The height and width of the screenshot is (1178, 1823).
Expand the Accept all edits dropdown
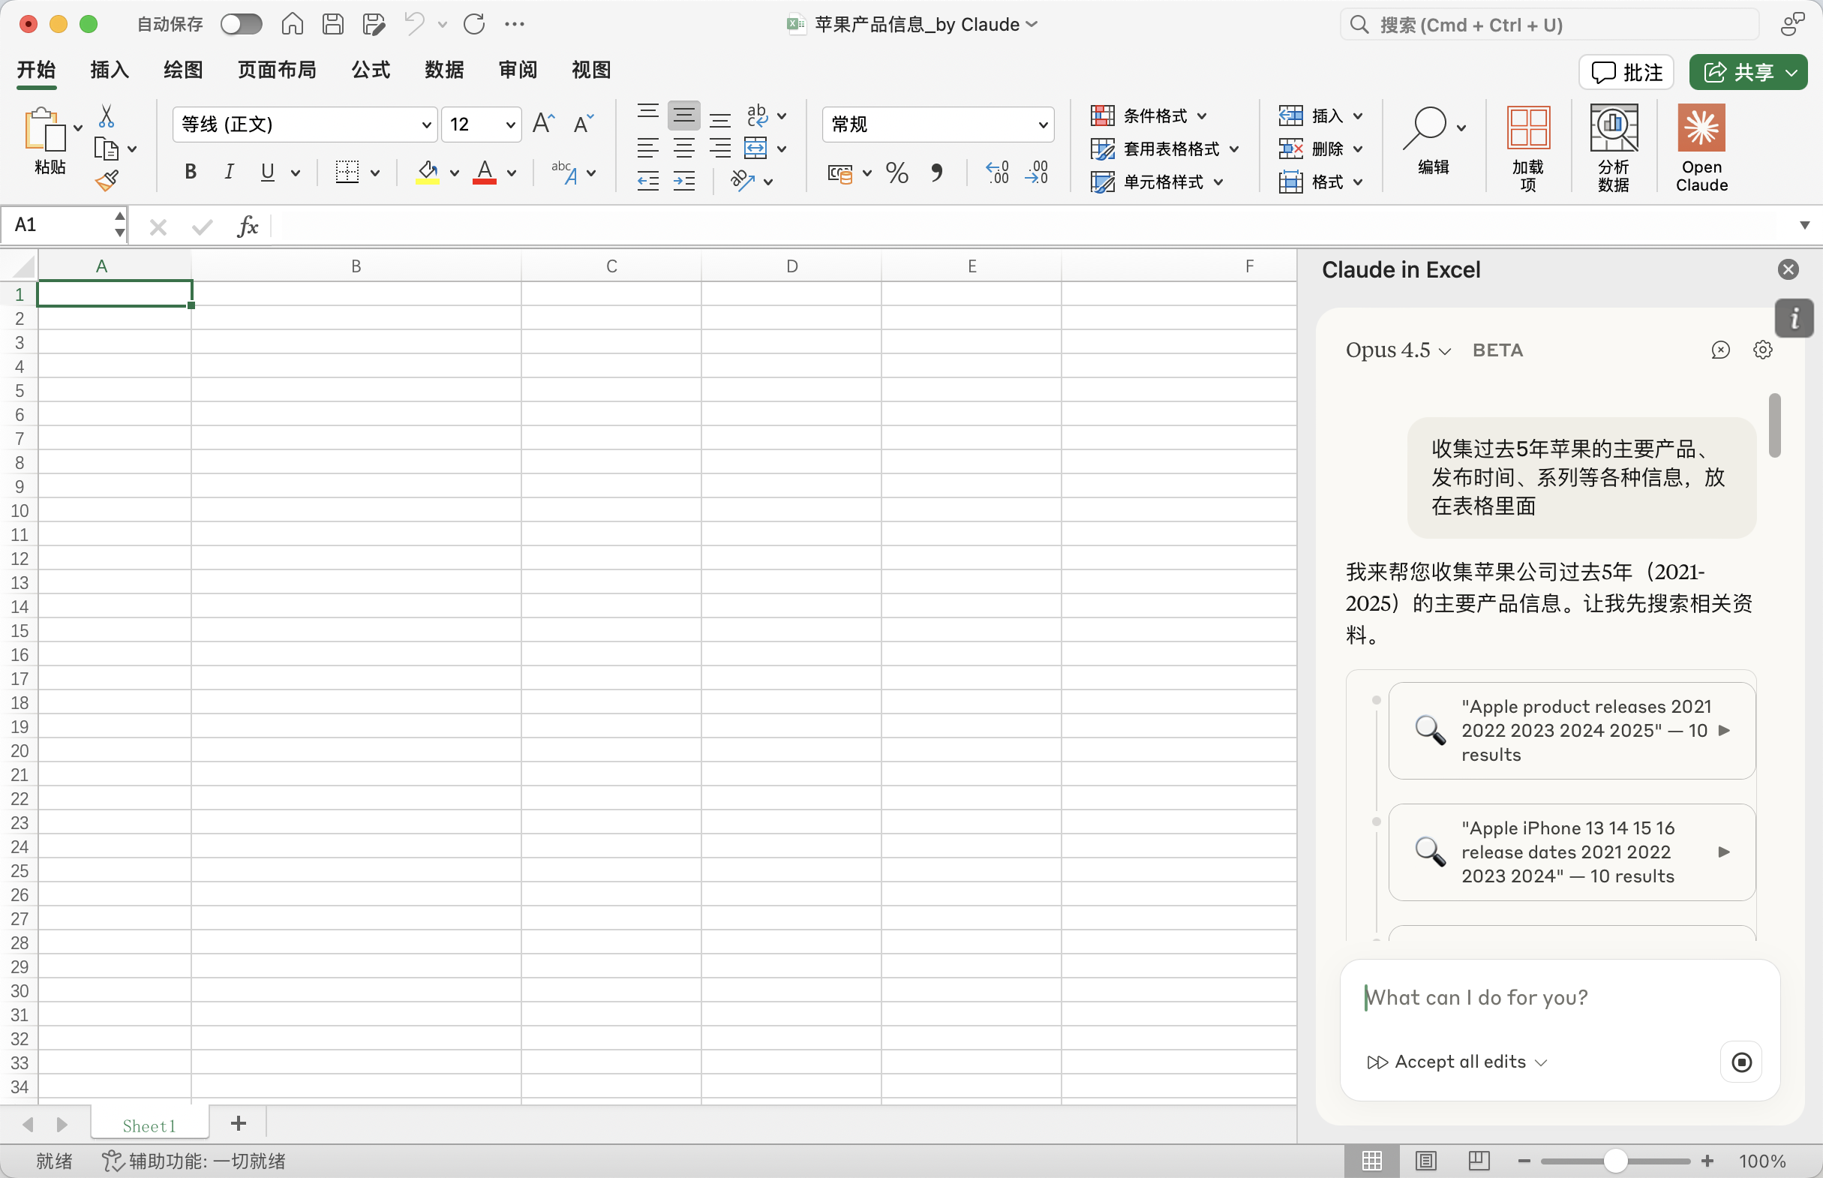point(1543,1062)
